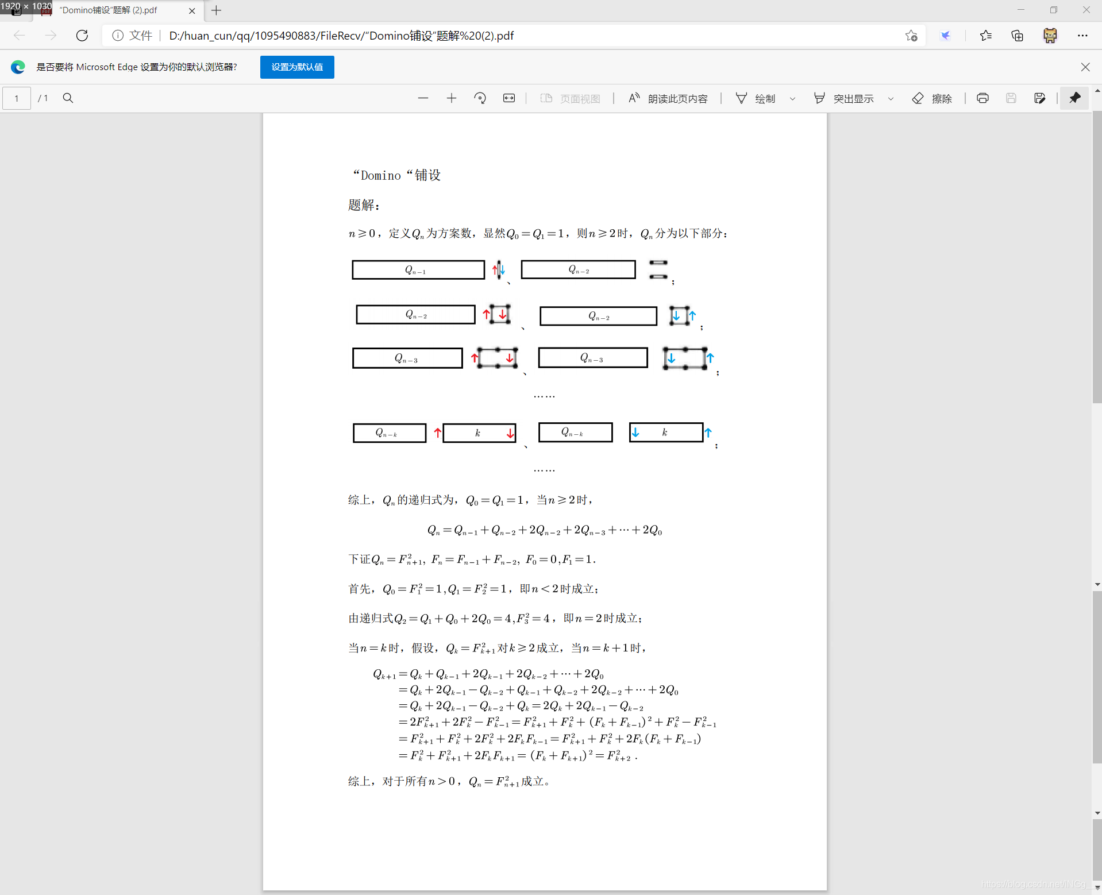View site information icon in address bar

[x=118, y=36]
